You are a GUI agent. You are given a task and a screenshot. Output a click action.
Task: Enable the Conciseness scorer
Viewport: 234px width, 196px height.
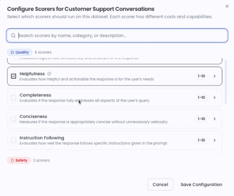13,118
